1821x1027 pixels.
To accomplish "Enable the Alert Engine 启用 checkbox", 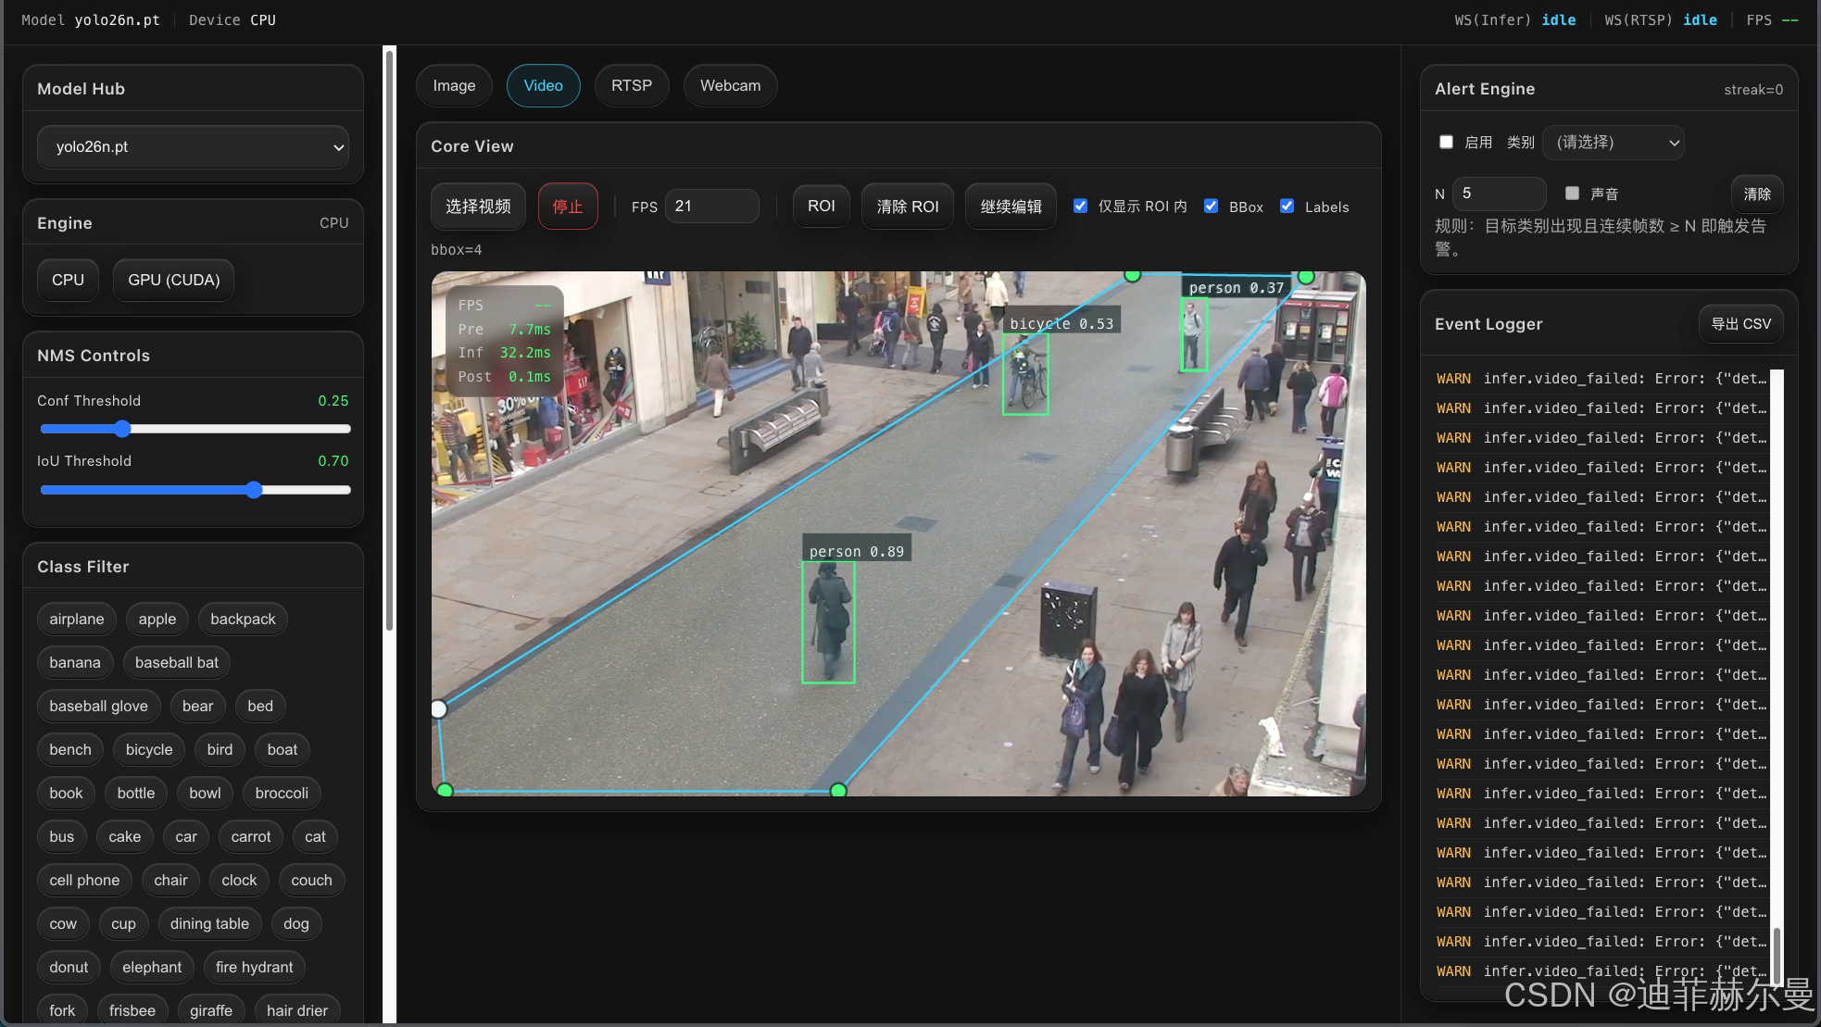I will click(1446, 142).
